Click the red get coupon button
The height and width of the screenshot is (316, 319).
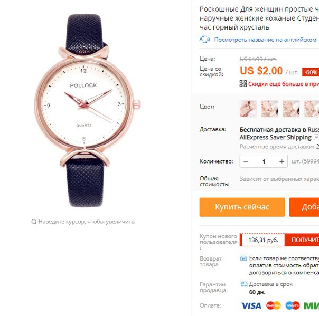pyautogui.click(x=302, y=240)
